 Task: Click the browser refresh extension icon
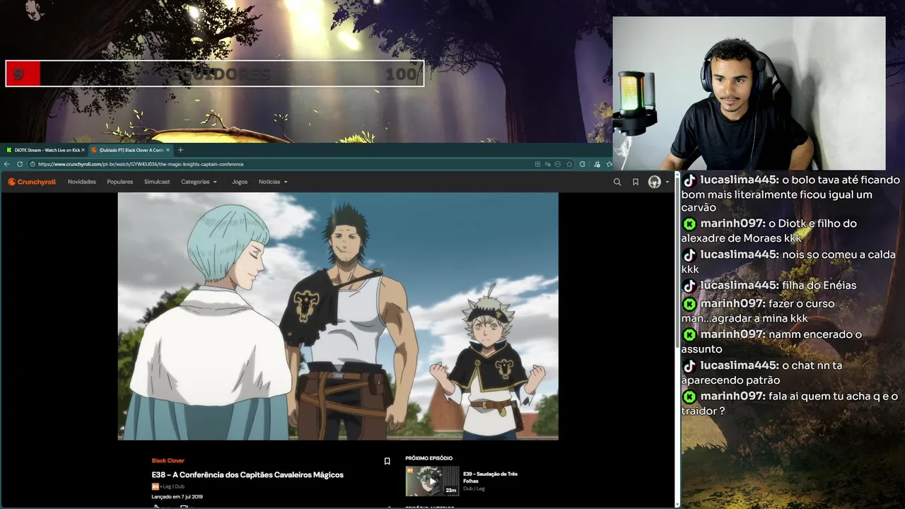click(x=582, y=164)
